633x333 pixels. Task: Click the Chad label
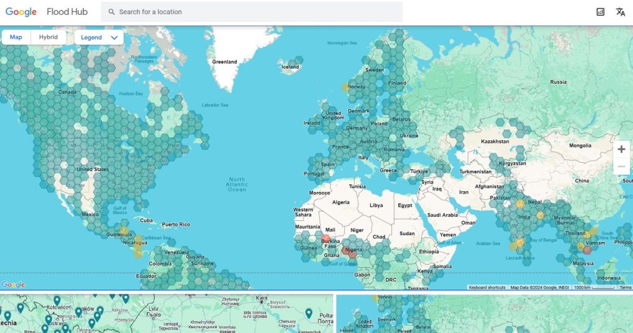(x=379, y=237)
